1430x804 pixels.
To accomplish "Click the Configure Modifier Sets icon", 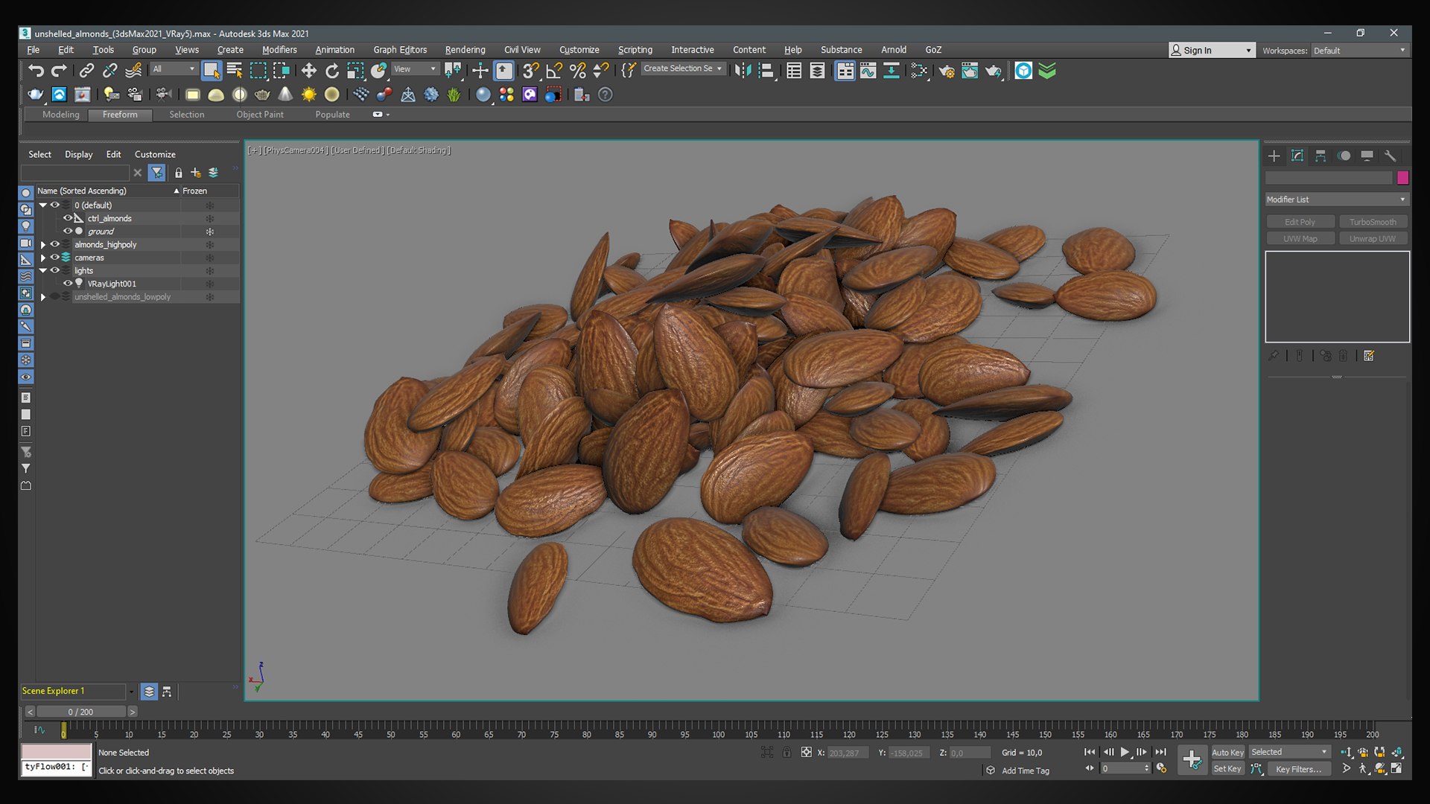I will click(1369, 356).
